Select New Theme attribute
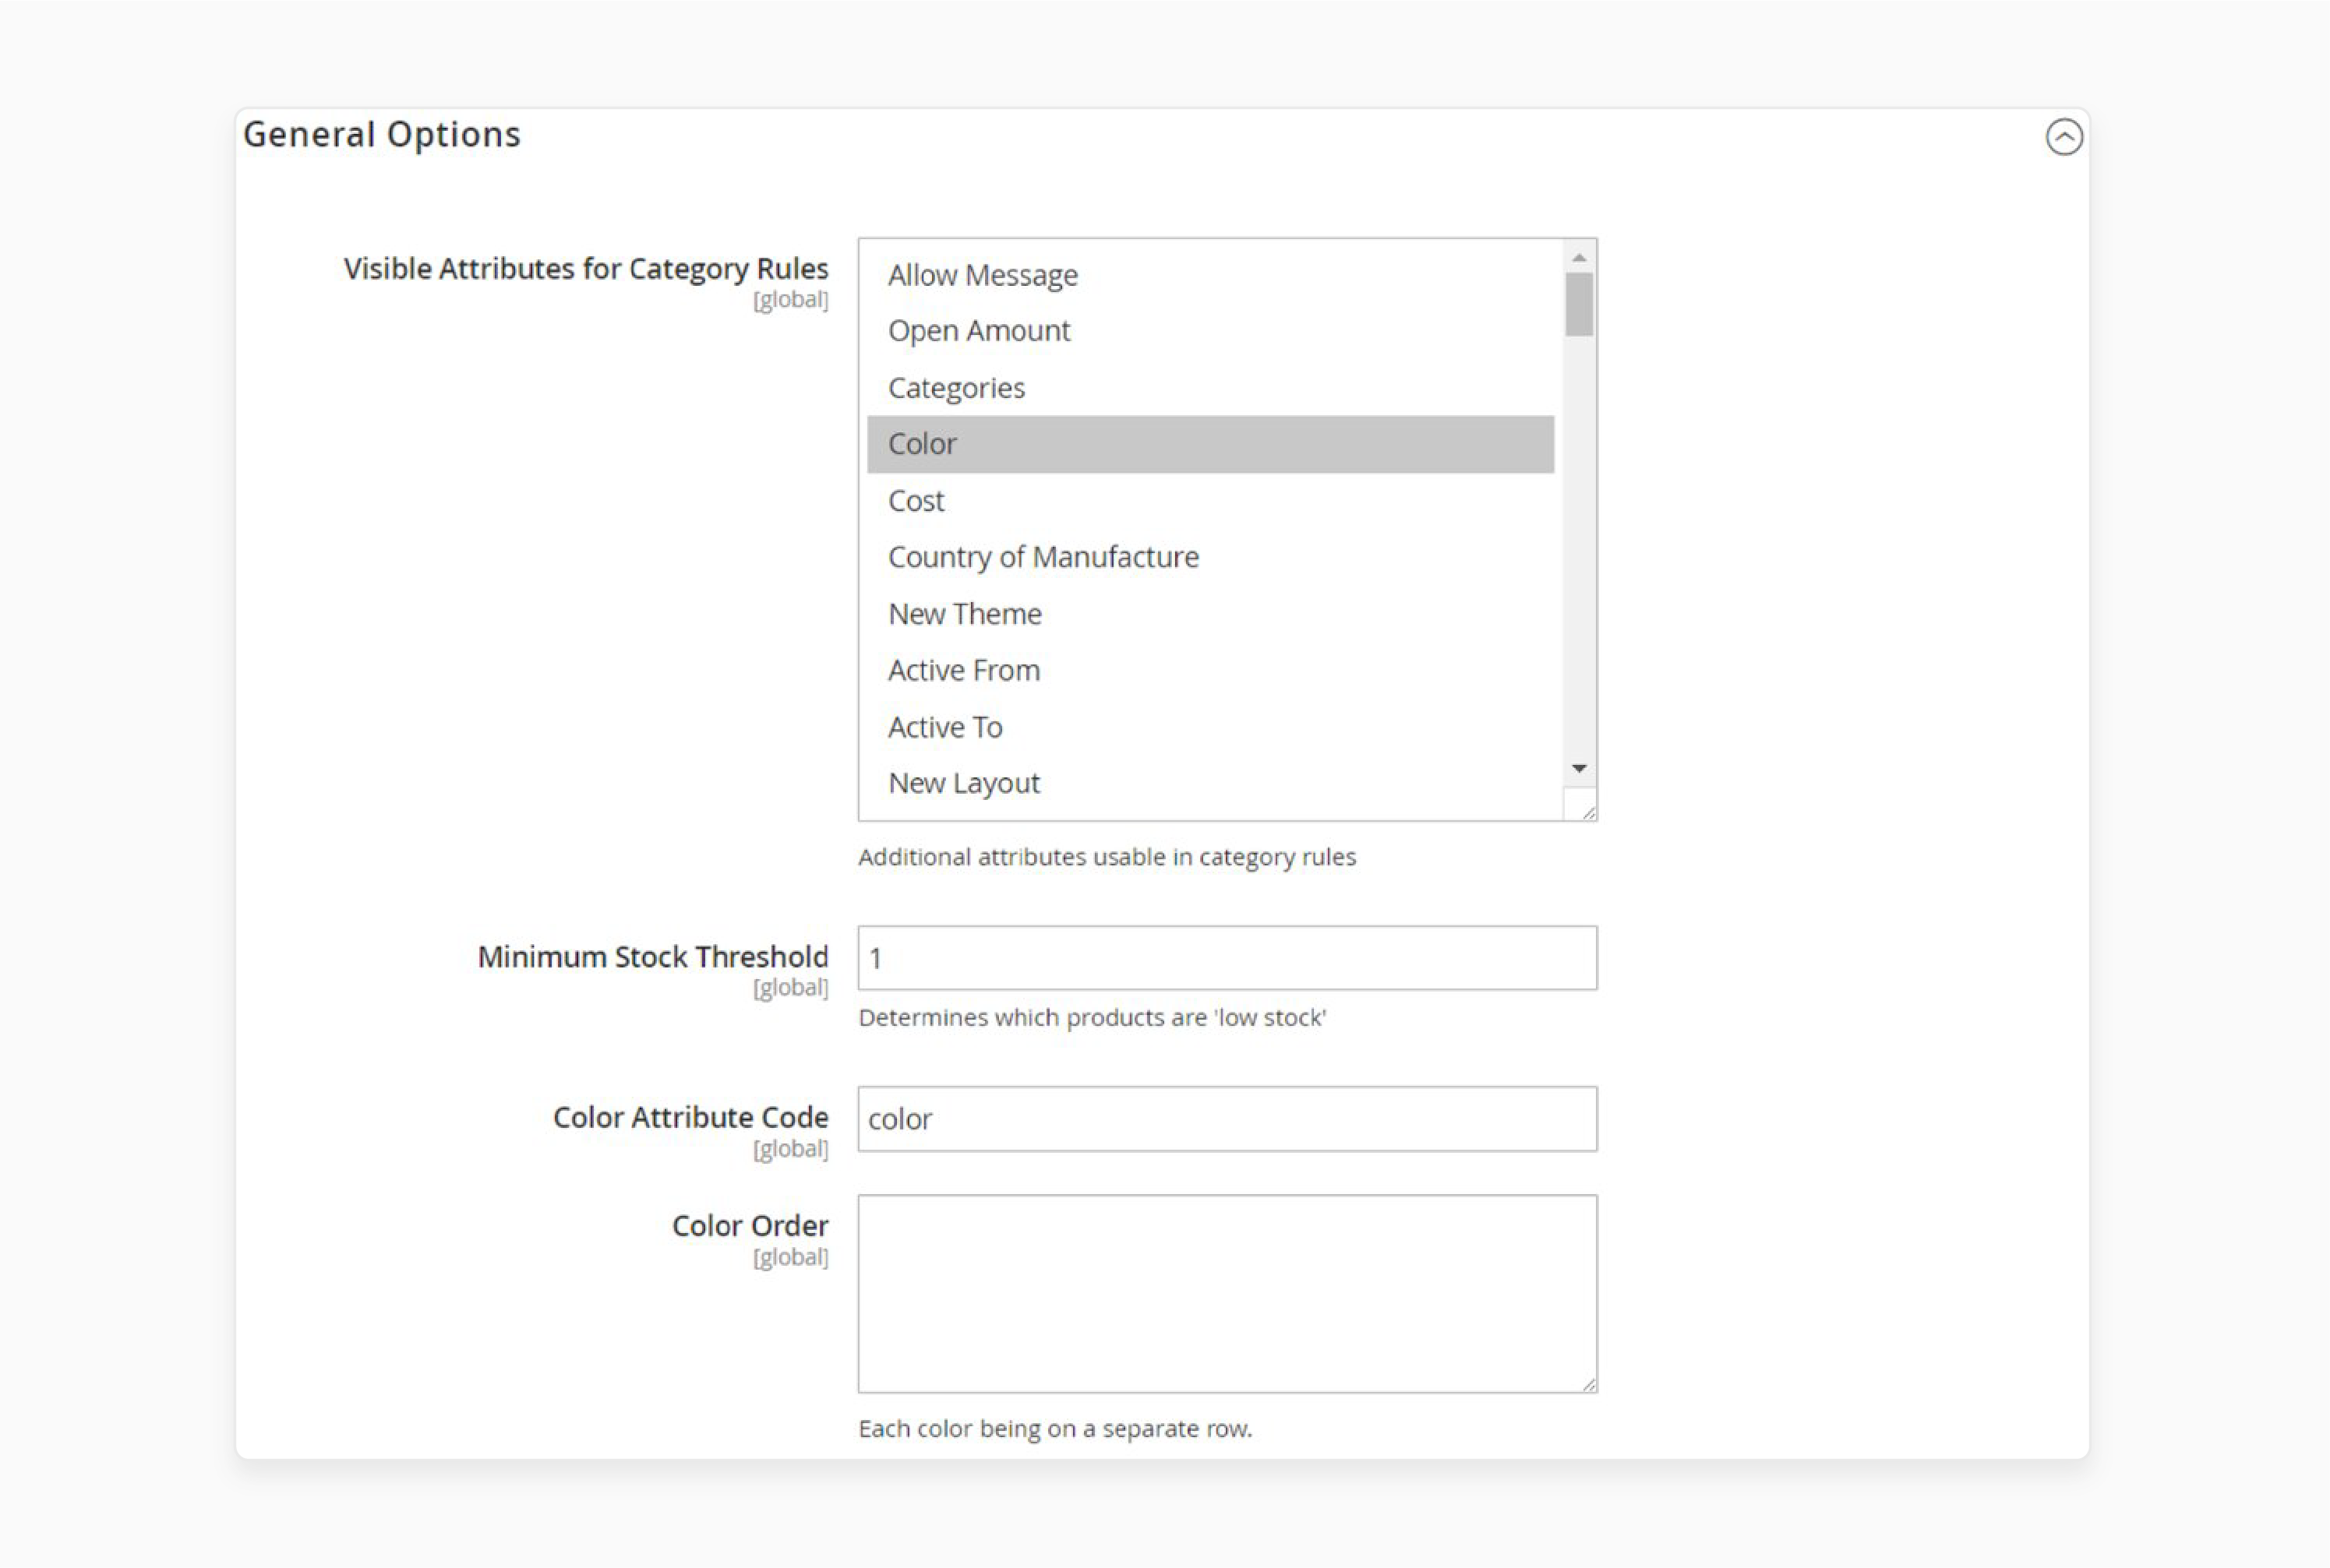Screen dimensions: 2330x1568 (x=1209, y=614)
